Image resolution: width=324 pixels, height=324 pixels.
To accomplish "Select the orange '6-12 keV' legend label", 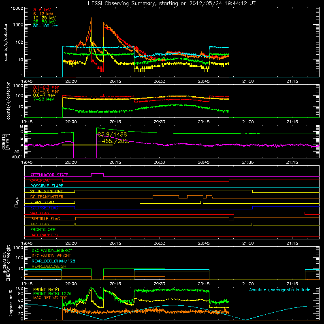I will pos(43,14).
